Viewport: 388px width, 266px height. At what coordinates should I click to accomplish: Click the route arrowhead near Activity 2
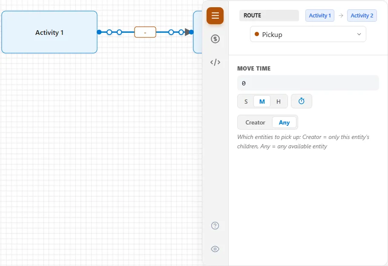pos(187,32)
